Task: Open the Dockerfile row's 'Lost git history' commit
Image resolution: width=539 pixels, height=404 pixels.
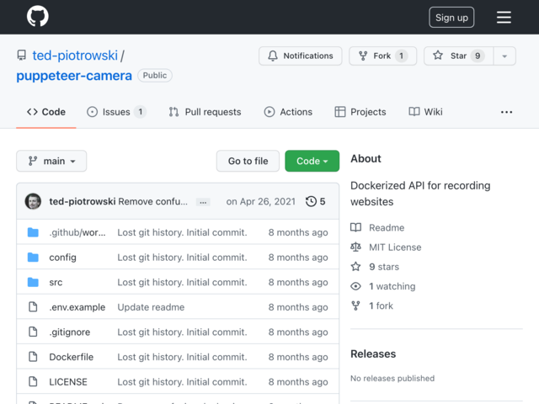Action: 182,357
